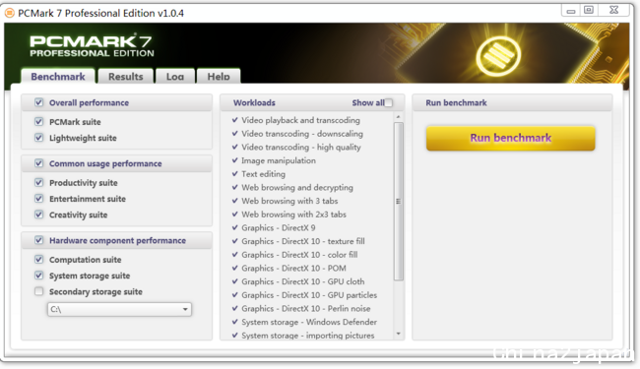Viewport: 640px width, 369px height.
Task: Select DirectX 10 - Perlin noise workload
Action: (306, 309)
